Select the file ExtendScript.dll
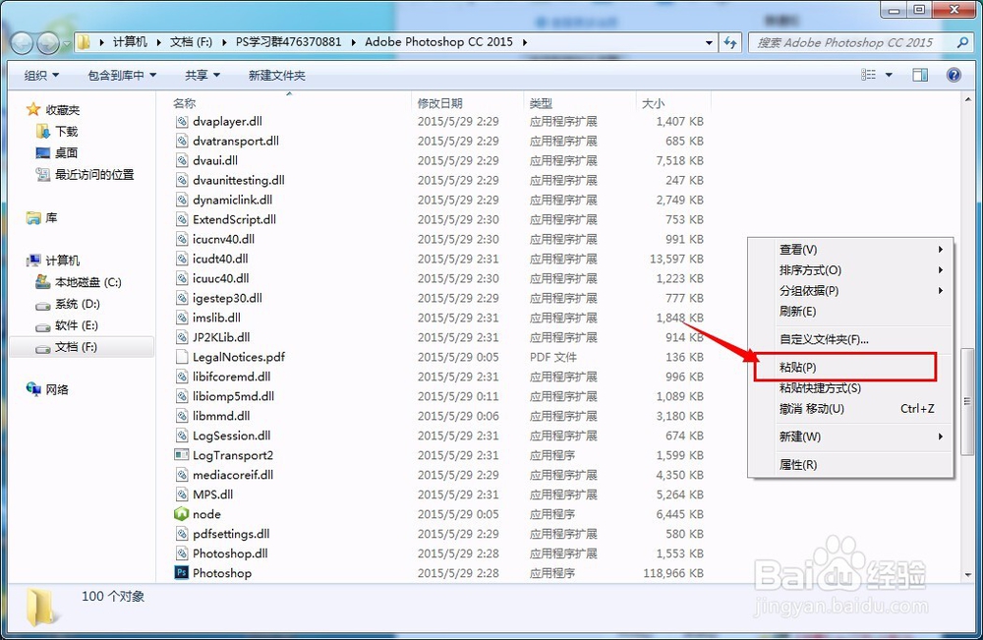Image resolution: width=983 pixels, height=640 pixels. tap(235, 219)
